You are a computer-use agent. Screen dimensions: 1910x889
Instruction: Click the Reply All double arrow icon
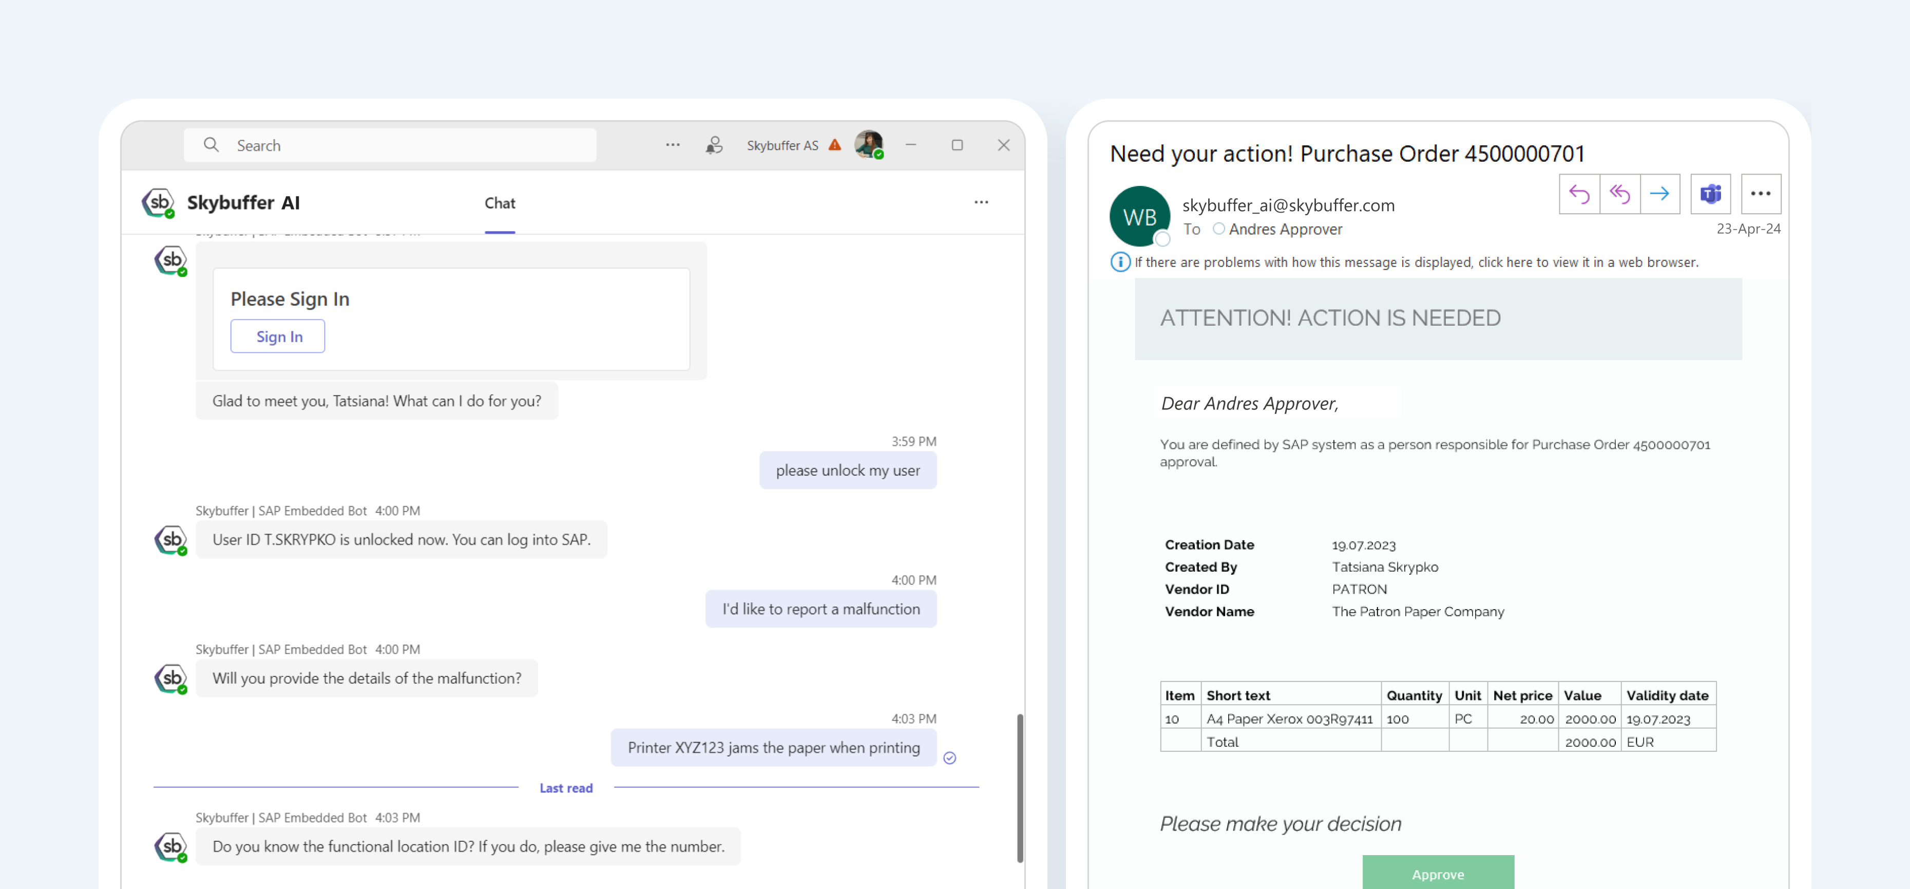[x=1619, y=194]
